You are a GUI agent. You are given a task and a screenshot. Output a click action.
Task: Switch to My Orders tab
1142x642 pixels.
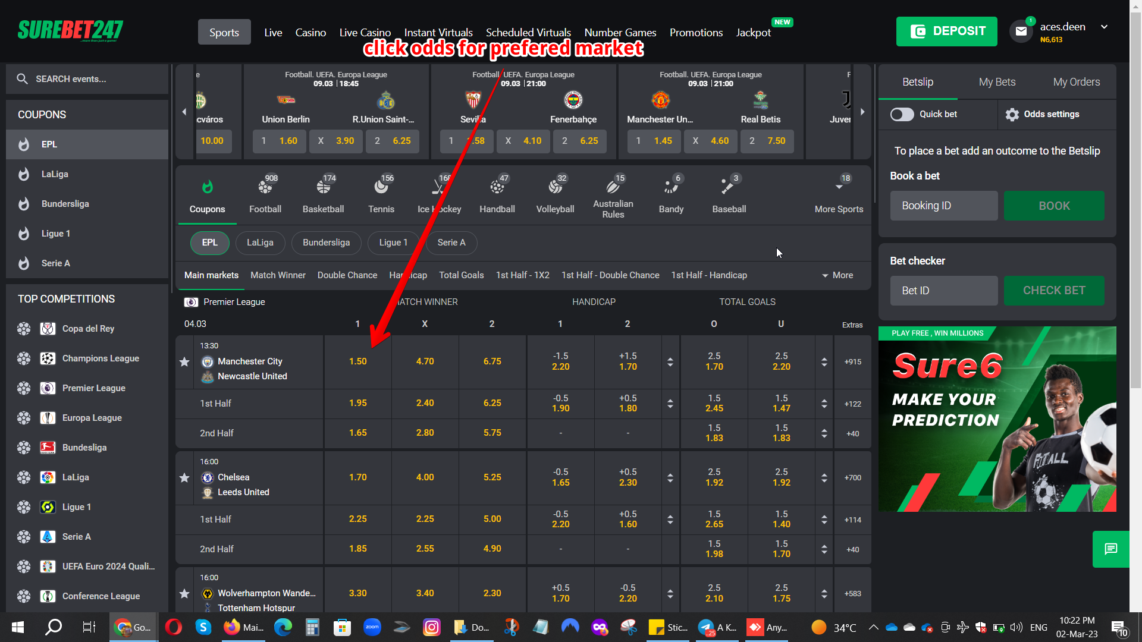click(1077, 82)
